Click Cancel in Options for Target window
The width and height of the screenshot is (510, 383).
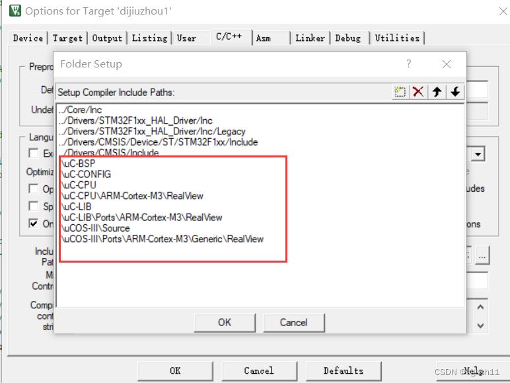pos(259,370)
